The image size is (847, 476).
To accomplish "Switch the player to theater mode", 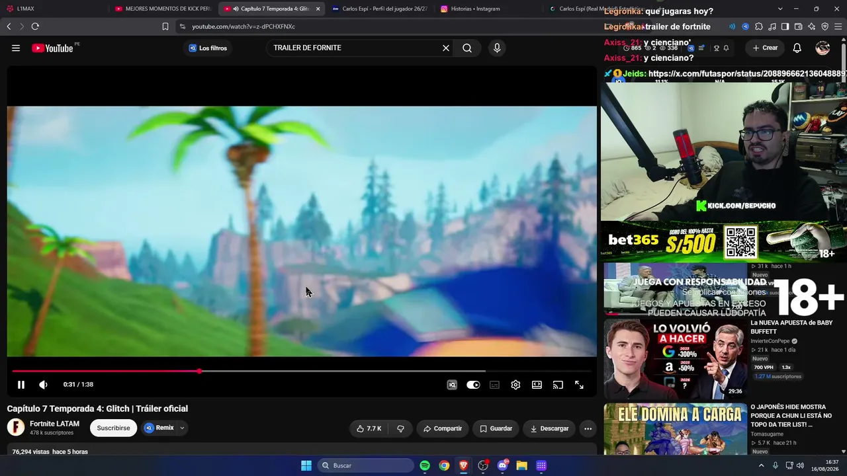I will pyautogui.click(x=537, y=385).
